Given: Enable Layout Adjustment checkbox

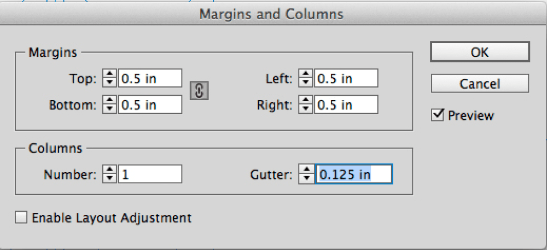Looking at the screenshot, I should click(x=21, y=218).
